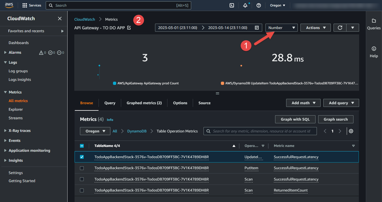Open the Add query dropdown
382x202 pixels.
coord(341,103)
